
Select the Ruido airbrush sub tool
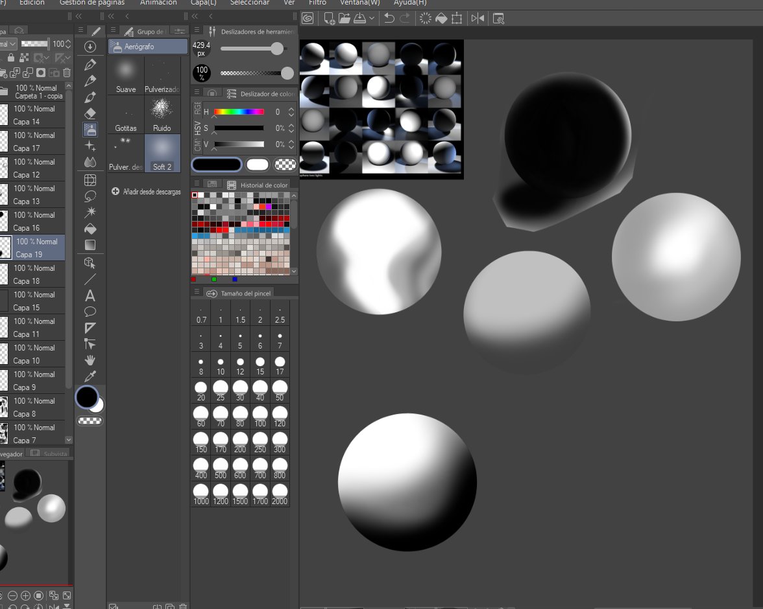tap(162, 115)
